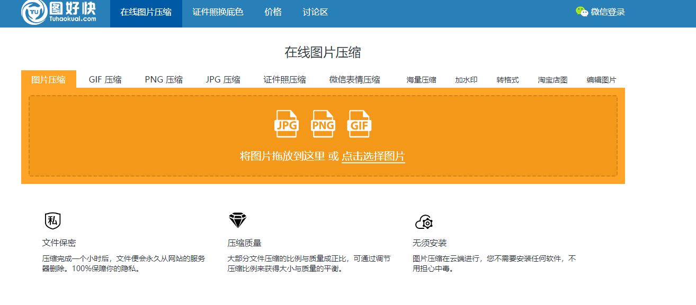Click the WeChat icon beside 微信登录
Screen dimensions: 696x305
[582, 11]
